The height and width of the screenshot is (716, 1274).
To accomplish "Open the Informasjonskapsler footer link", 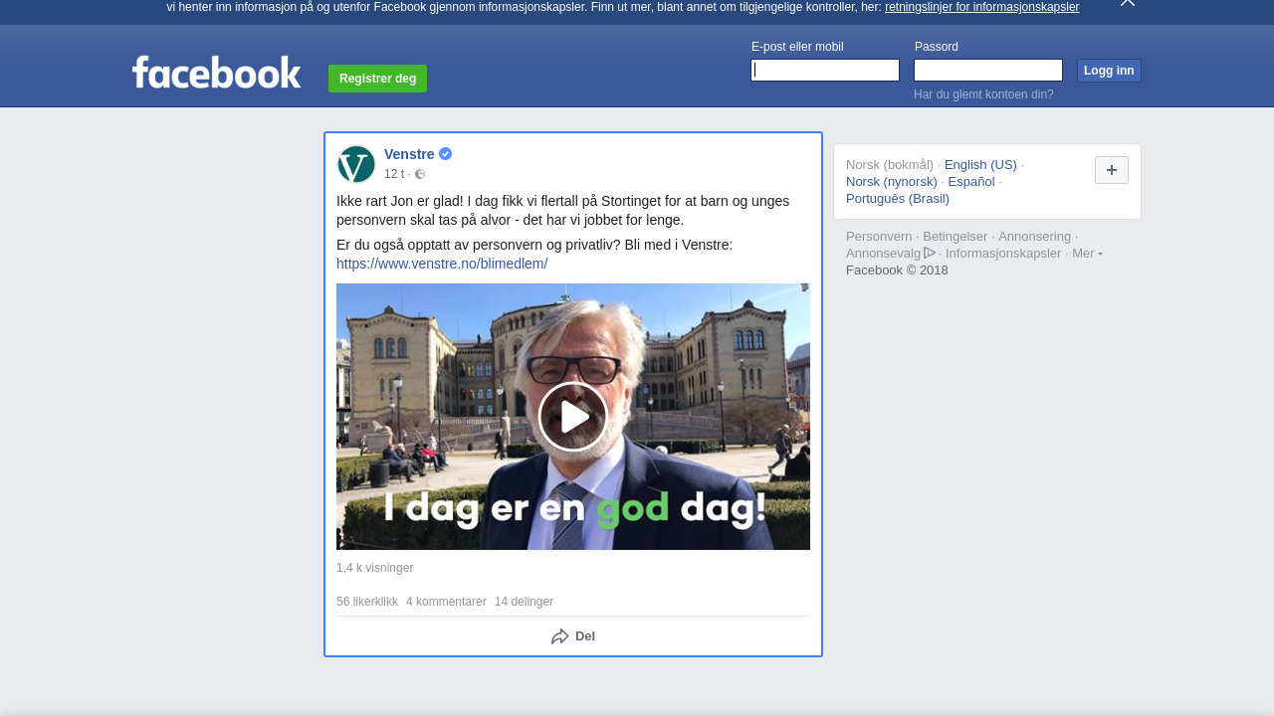I will (x=1003, y=254).
